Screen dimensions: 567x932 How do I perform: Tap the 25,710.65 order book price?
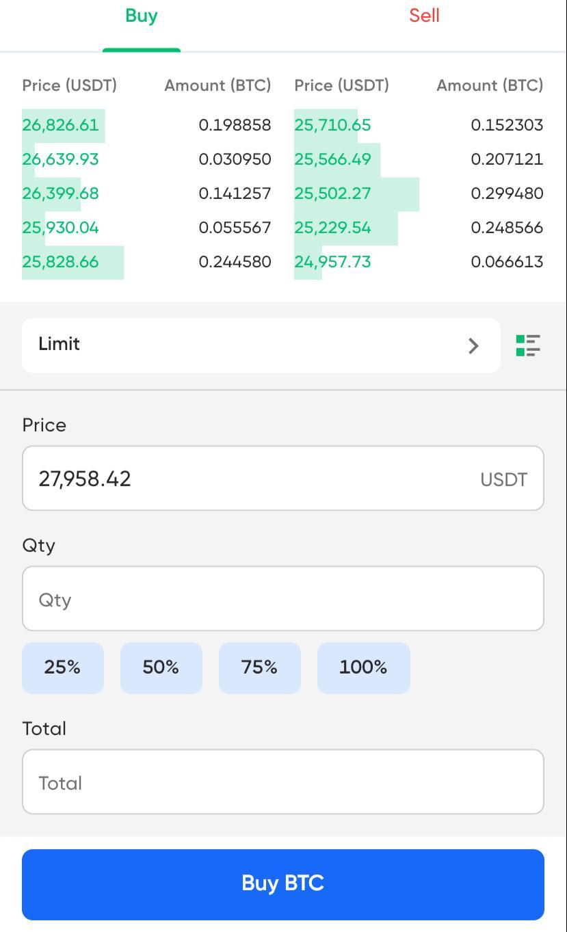[332, 125]
